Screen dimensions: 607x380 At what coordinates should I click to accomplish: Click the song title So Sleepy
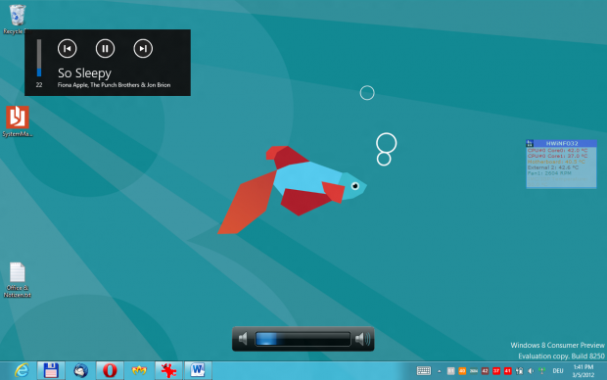pos(84,72)
